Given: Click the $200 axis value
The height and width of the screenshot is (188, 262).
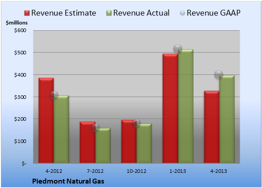Looking at the screenshot, I should coord(20,119).
